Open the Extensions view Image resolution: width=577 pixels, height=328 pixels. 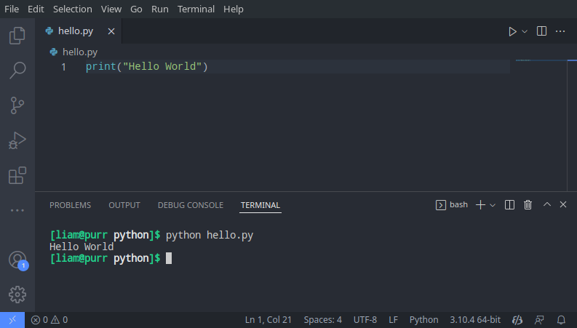[17, 175]
